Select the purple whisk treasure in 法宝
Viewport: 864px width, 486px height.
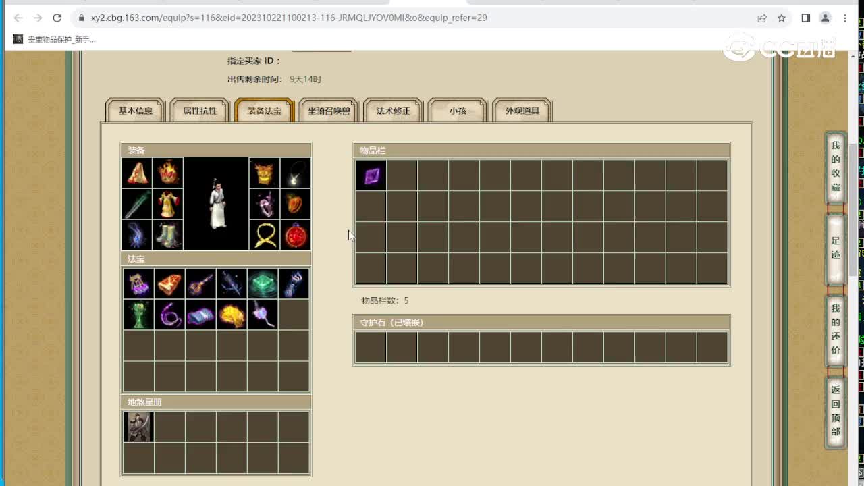point(263,315)
